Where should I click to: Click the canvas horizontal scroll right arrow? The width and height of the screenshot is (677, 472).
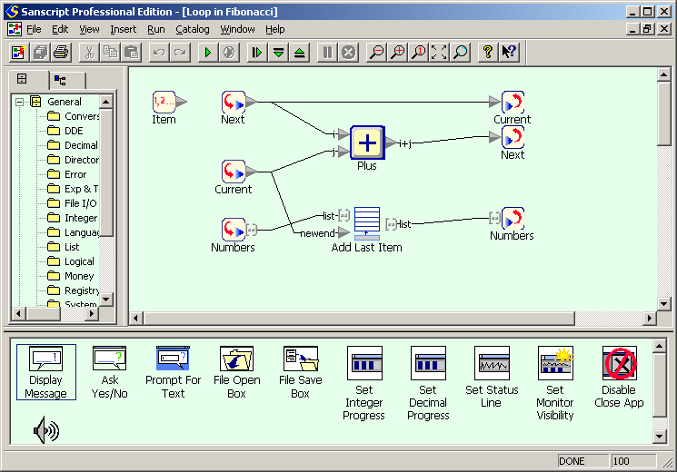649,319
